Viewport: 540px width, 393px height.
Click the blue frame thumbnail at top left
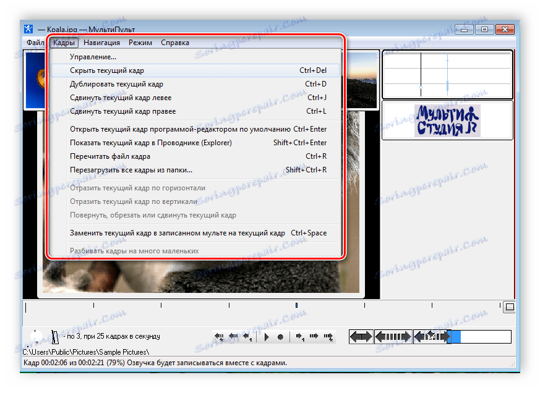(35, 80)
